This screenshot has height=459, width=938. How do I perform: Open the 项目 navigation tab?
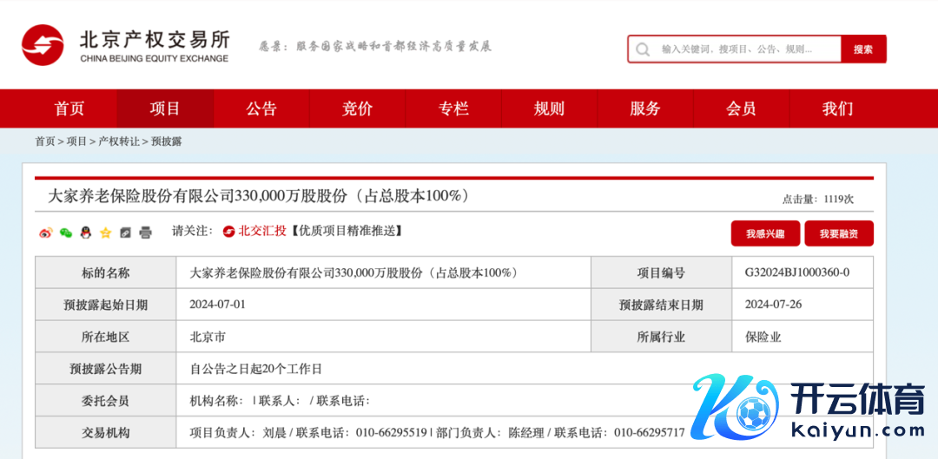pyautogui.click(x=165, y=108)
